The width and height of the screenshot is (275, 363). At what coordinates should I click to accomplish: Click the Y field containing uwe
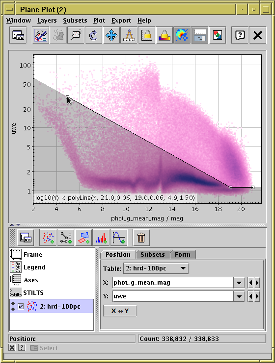(173, 296)
